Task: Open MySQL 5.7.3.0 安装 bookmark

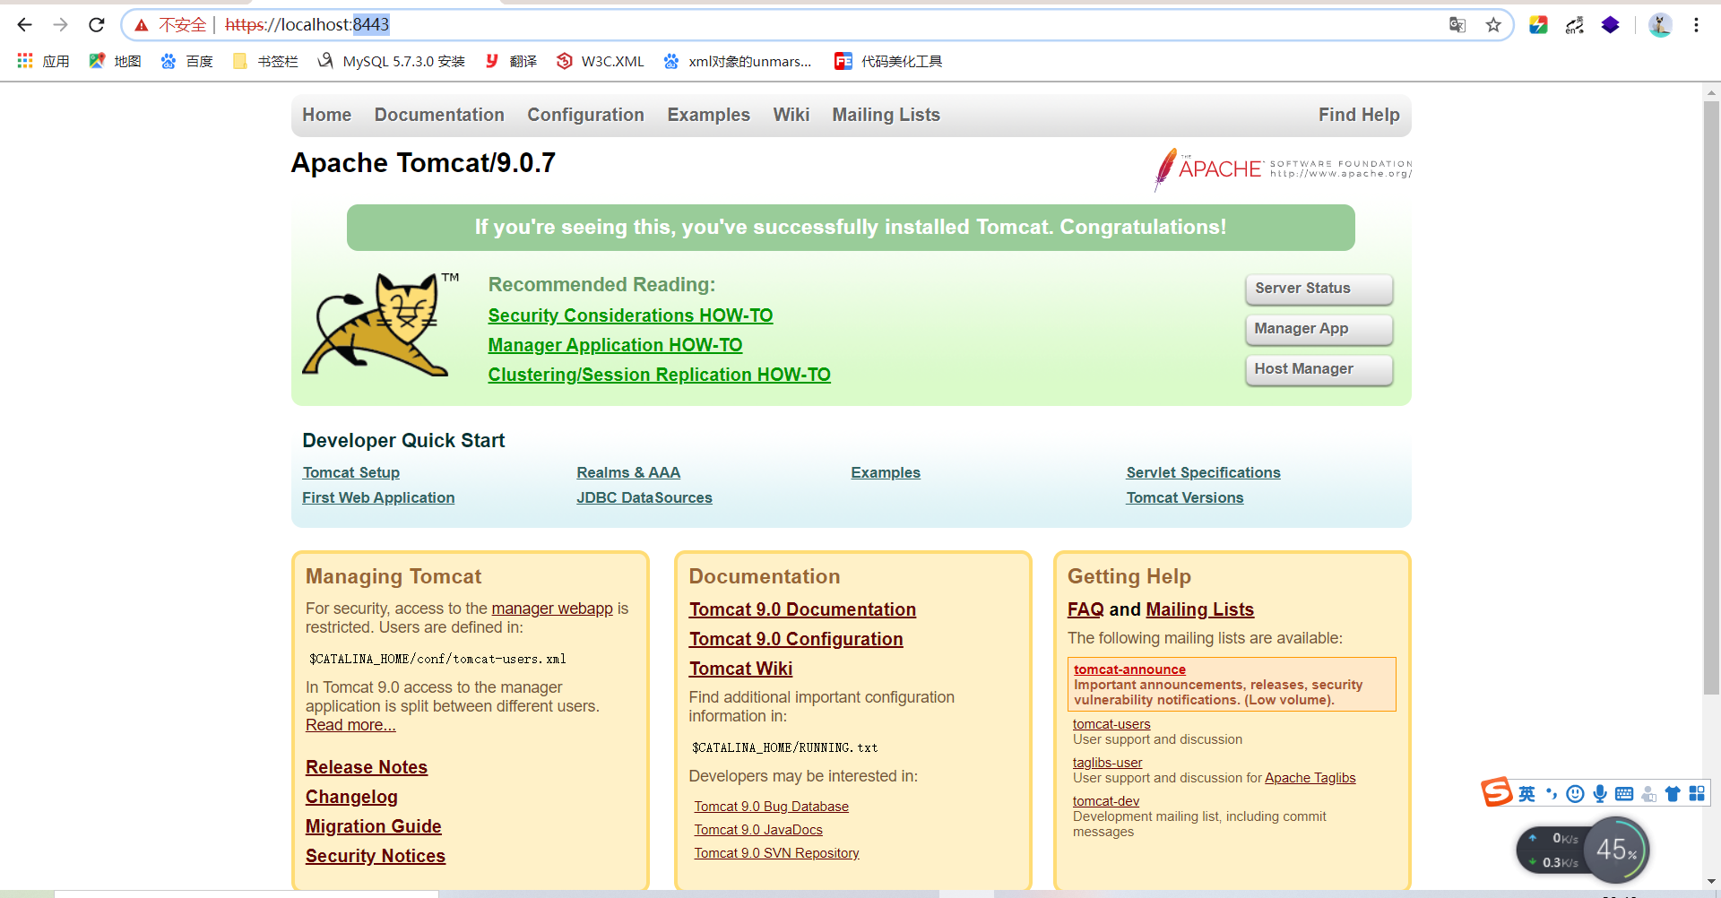Action: point(392,61)
